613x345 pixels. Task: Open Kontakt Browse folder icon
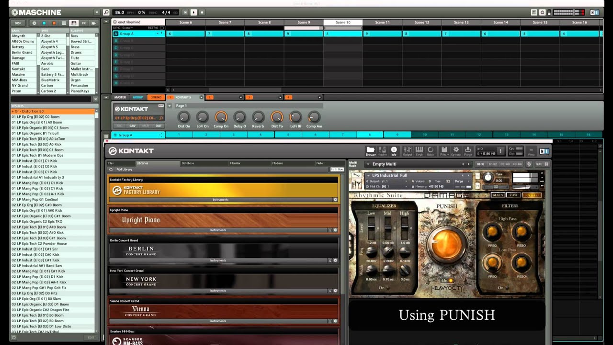tap(371, 151)
